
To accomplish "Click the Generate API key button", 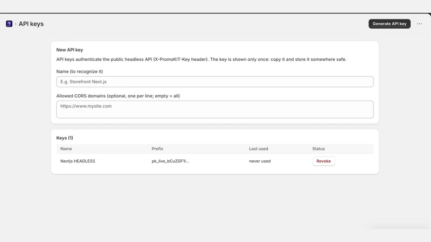I will coord(389,24).
